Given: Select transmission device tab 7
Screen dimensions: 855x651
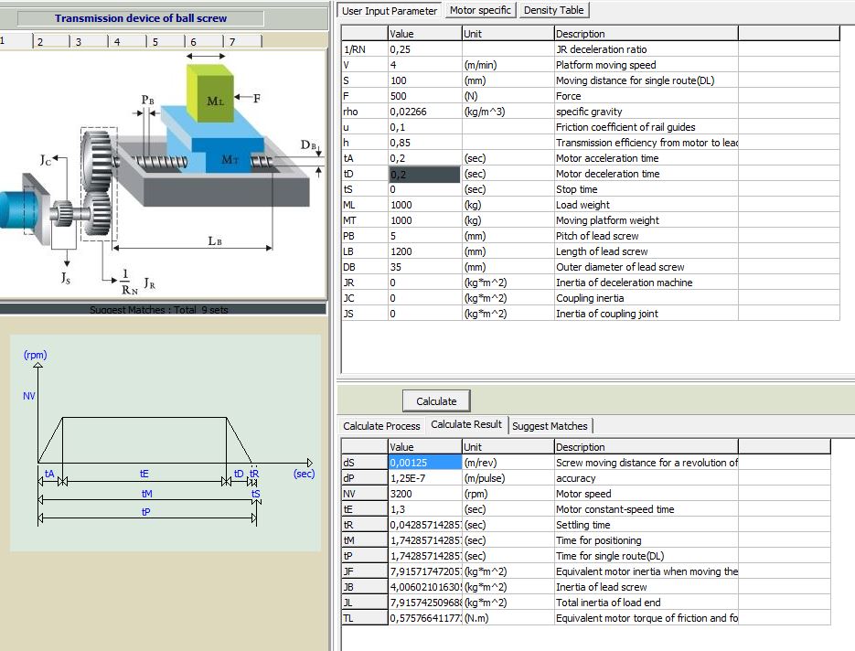Looking at the screenshot, I should click(x=243, y=41).
